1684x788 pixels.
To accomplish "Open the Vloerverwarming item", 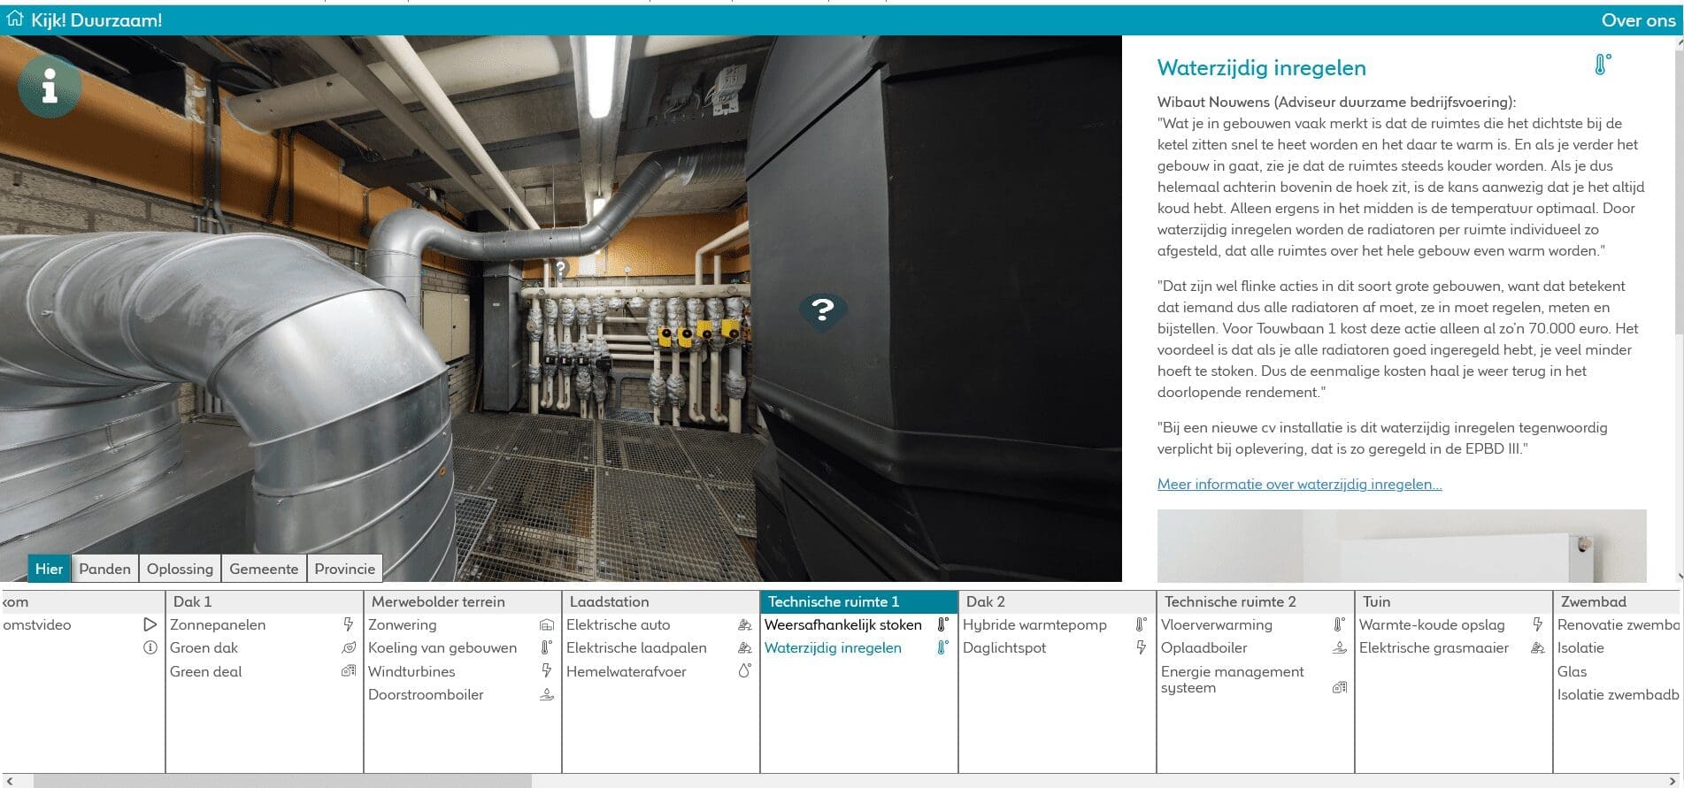I will [x=1216, y=624].
